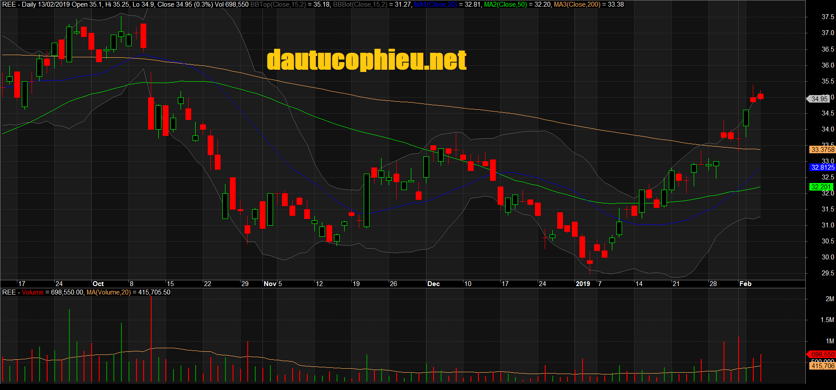
Task: Click the date label 21 on date axis
Action: point(676,284)
